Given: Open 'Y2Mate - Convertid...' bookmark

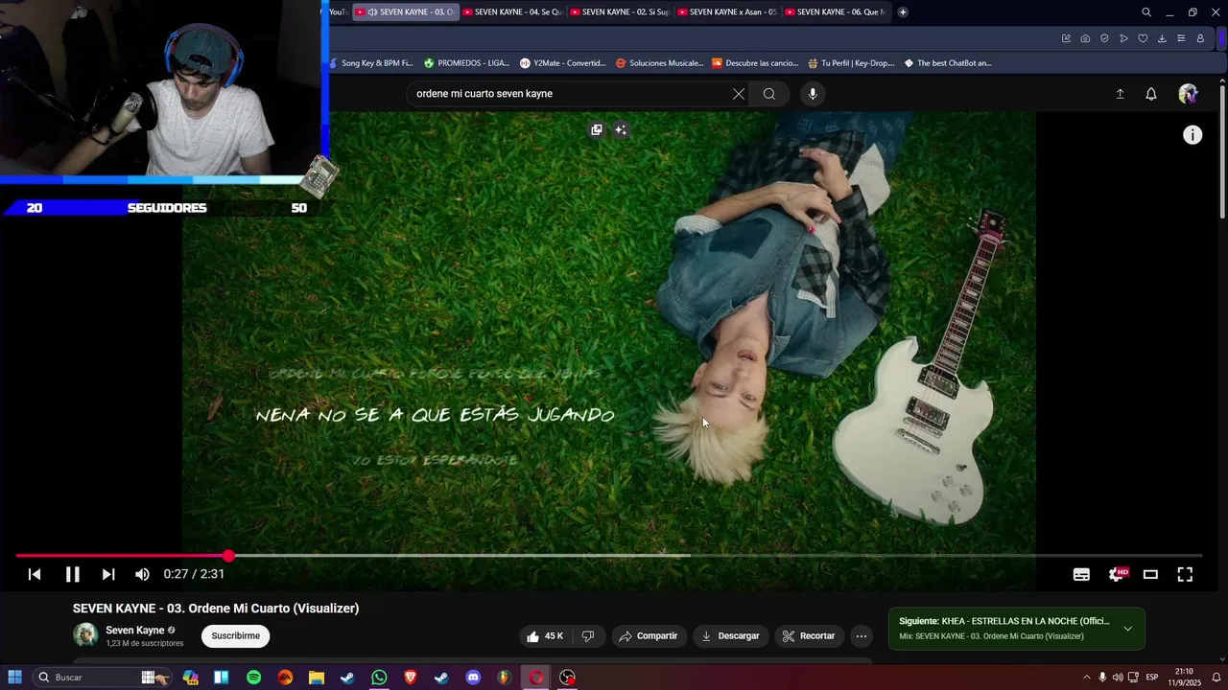Looking at the screenshot, I should tap(563, 63).
